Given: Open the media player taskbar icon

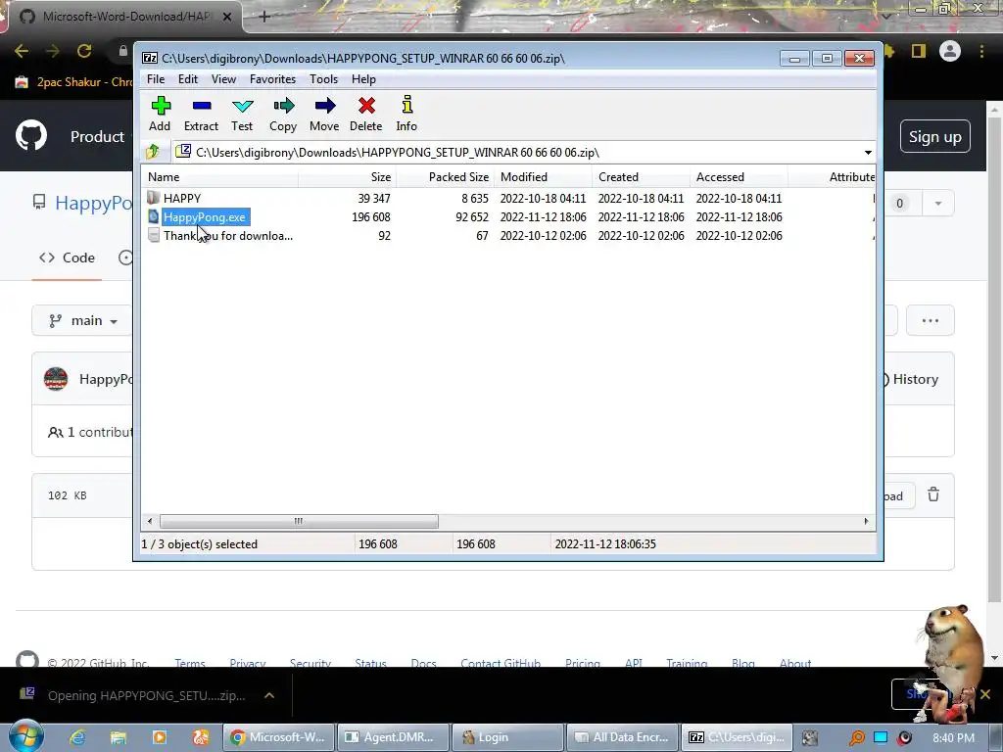Looking at the screenshot, I should tap(160, 737).
